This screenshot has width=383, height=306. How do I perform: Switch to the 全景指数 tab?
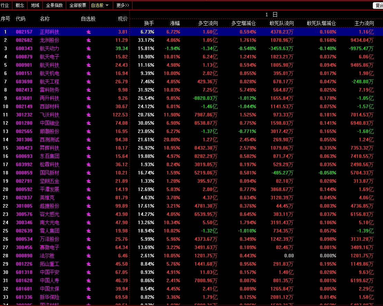coord(55,6)
